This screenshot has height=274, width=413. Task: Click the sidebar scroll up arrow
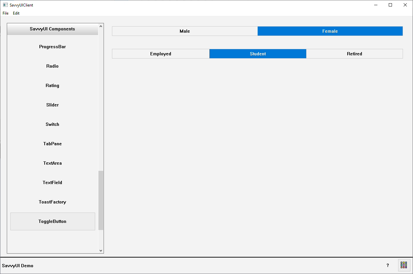(101, 26)
